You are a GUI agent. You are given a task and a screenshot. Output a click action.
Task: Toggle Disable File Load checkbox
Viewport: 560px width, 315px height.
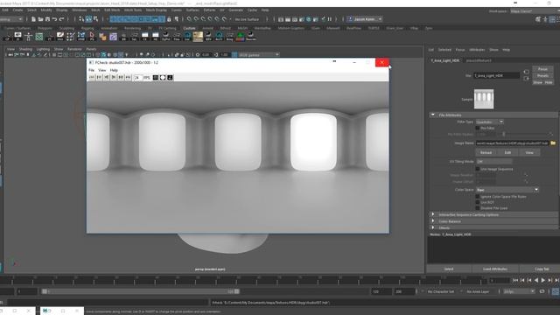(478, 208)
